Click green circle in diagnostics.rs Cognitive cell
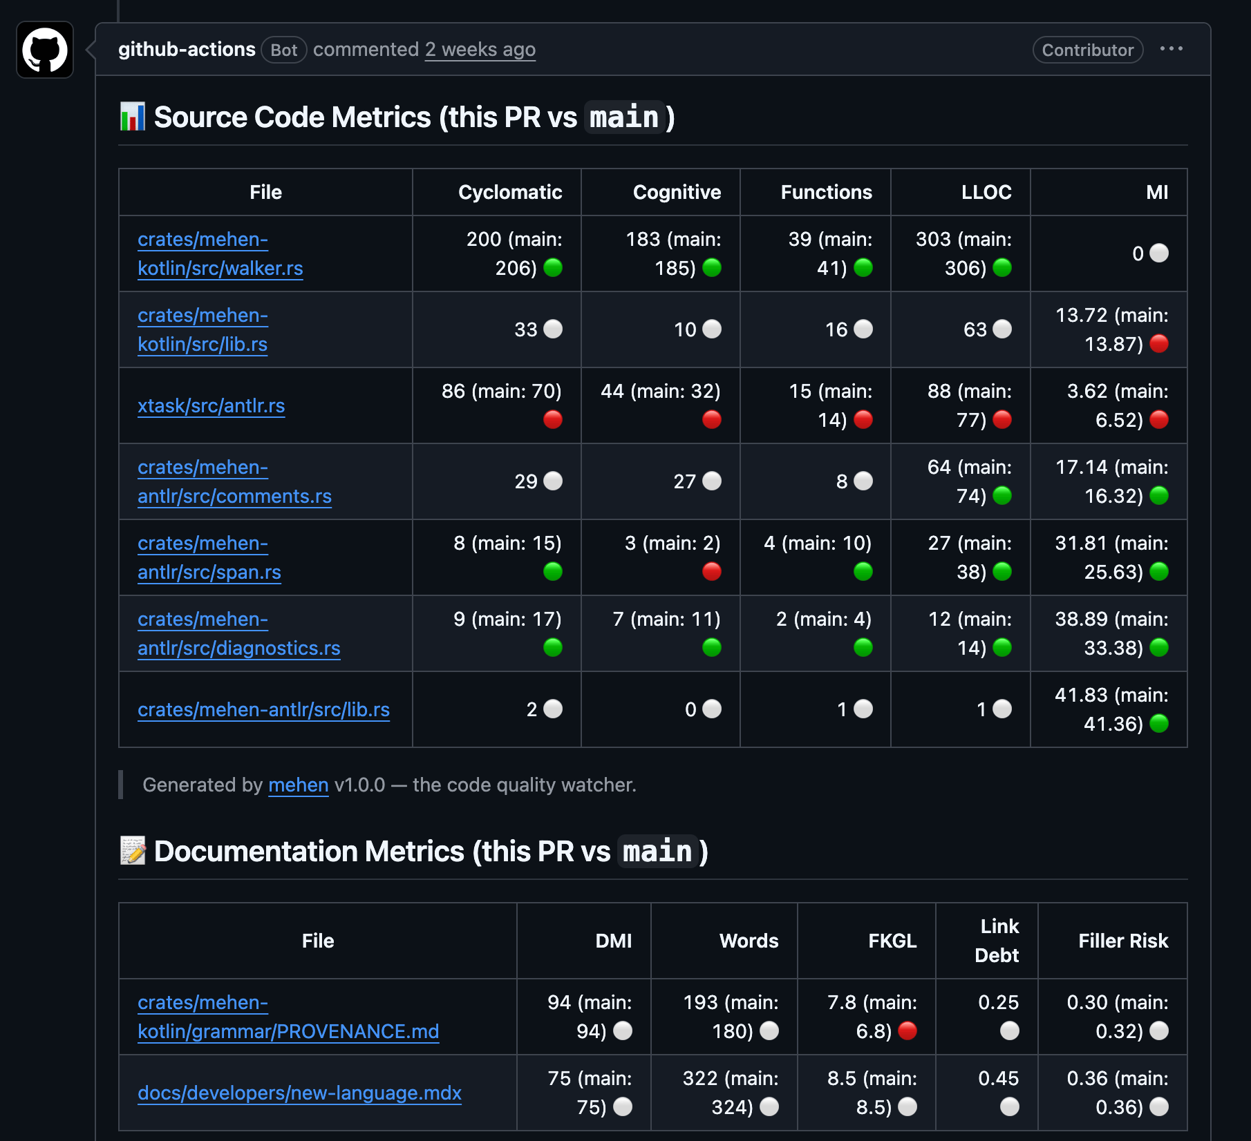1251x1141 pixels. [712, 647]
